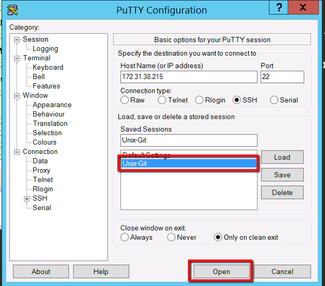Click the About button
The width and height of the screenshot is (325, 286).
coord(41,271)
